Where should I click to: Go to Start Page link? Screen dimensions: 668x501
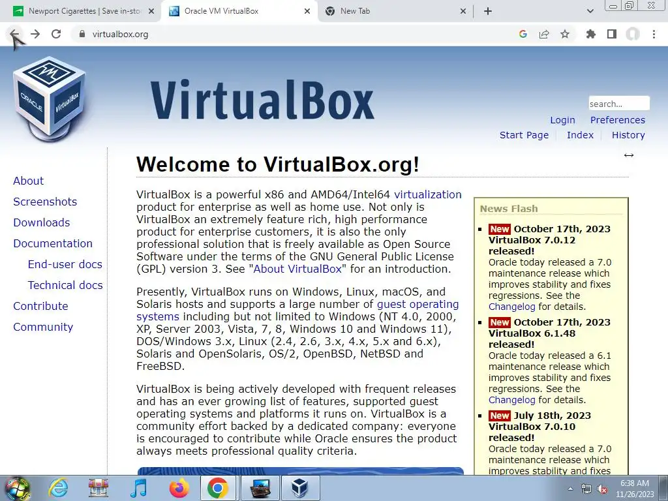524,135
